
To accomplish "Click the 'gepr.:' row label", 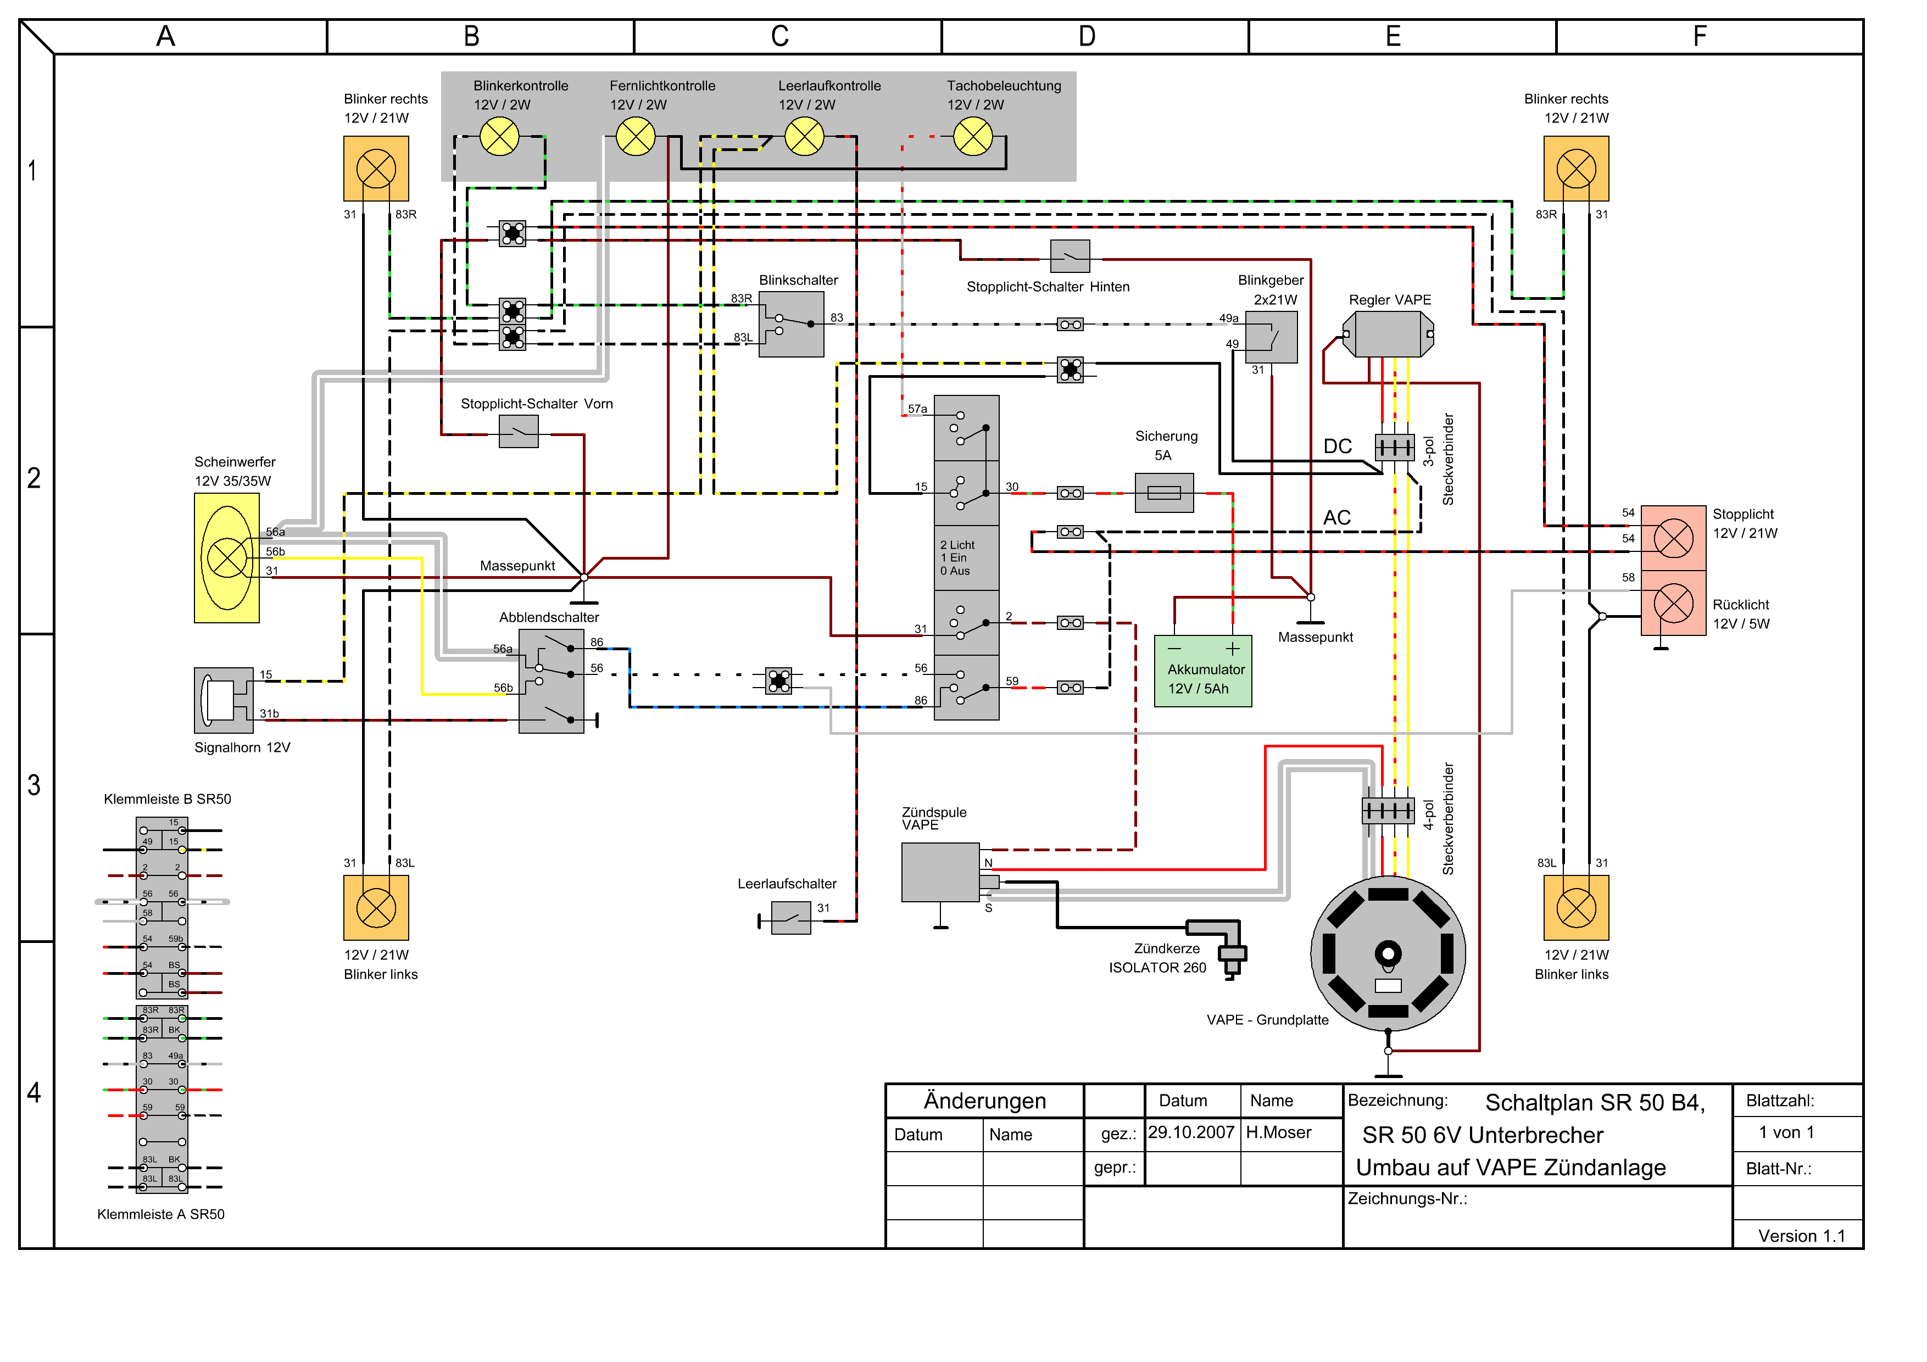I will (1115, 1167).
